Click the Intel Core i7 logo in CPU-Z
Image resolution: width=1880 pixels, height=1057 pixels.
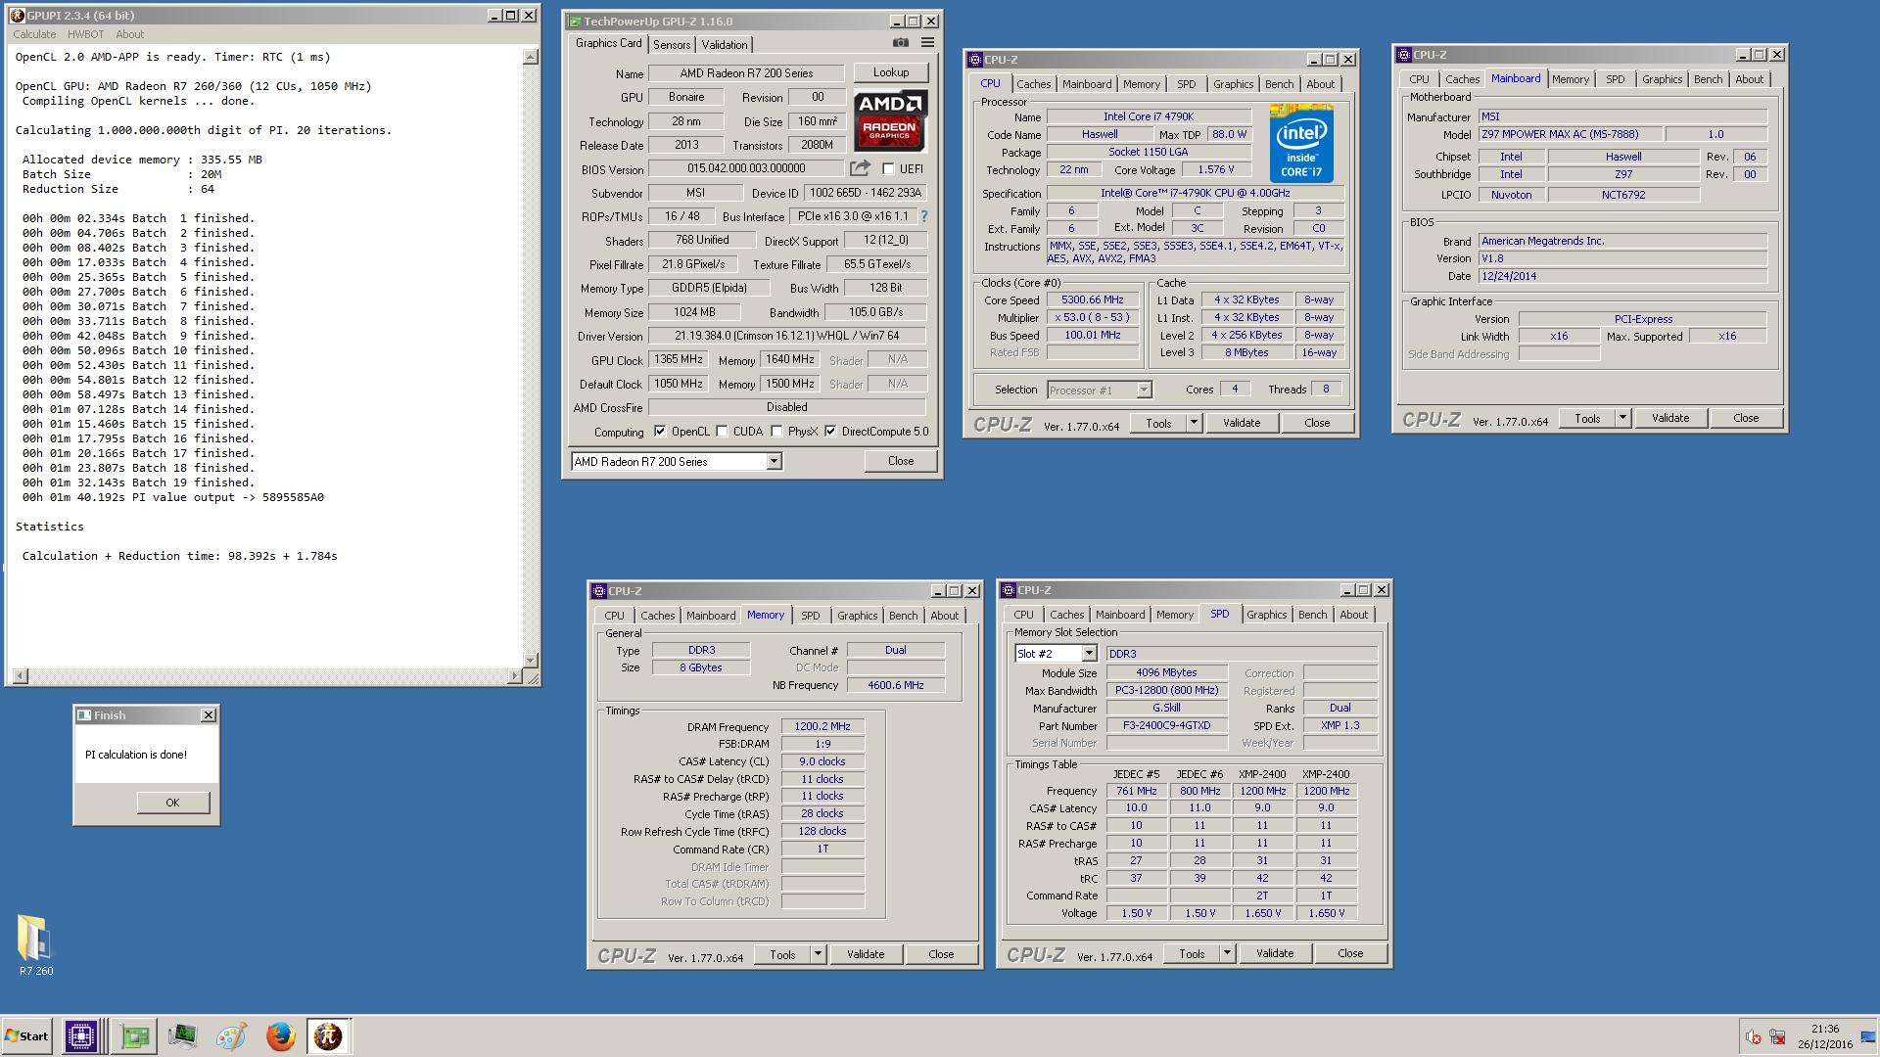tap(1301, 143)
